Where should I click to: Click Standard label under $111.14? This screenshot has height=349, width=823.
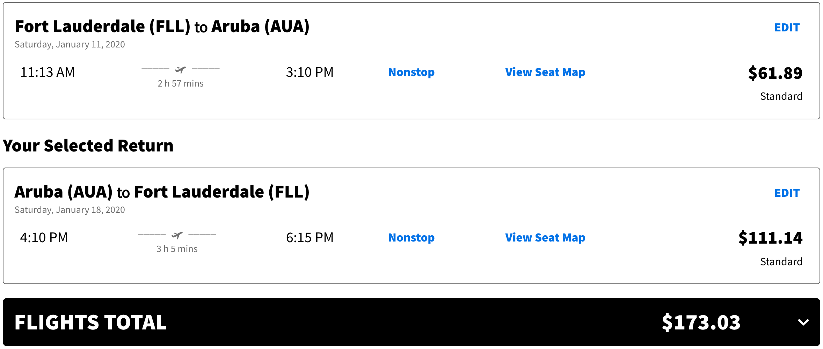[x=781, y=262]
